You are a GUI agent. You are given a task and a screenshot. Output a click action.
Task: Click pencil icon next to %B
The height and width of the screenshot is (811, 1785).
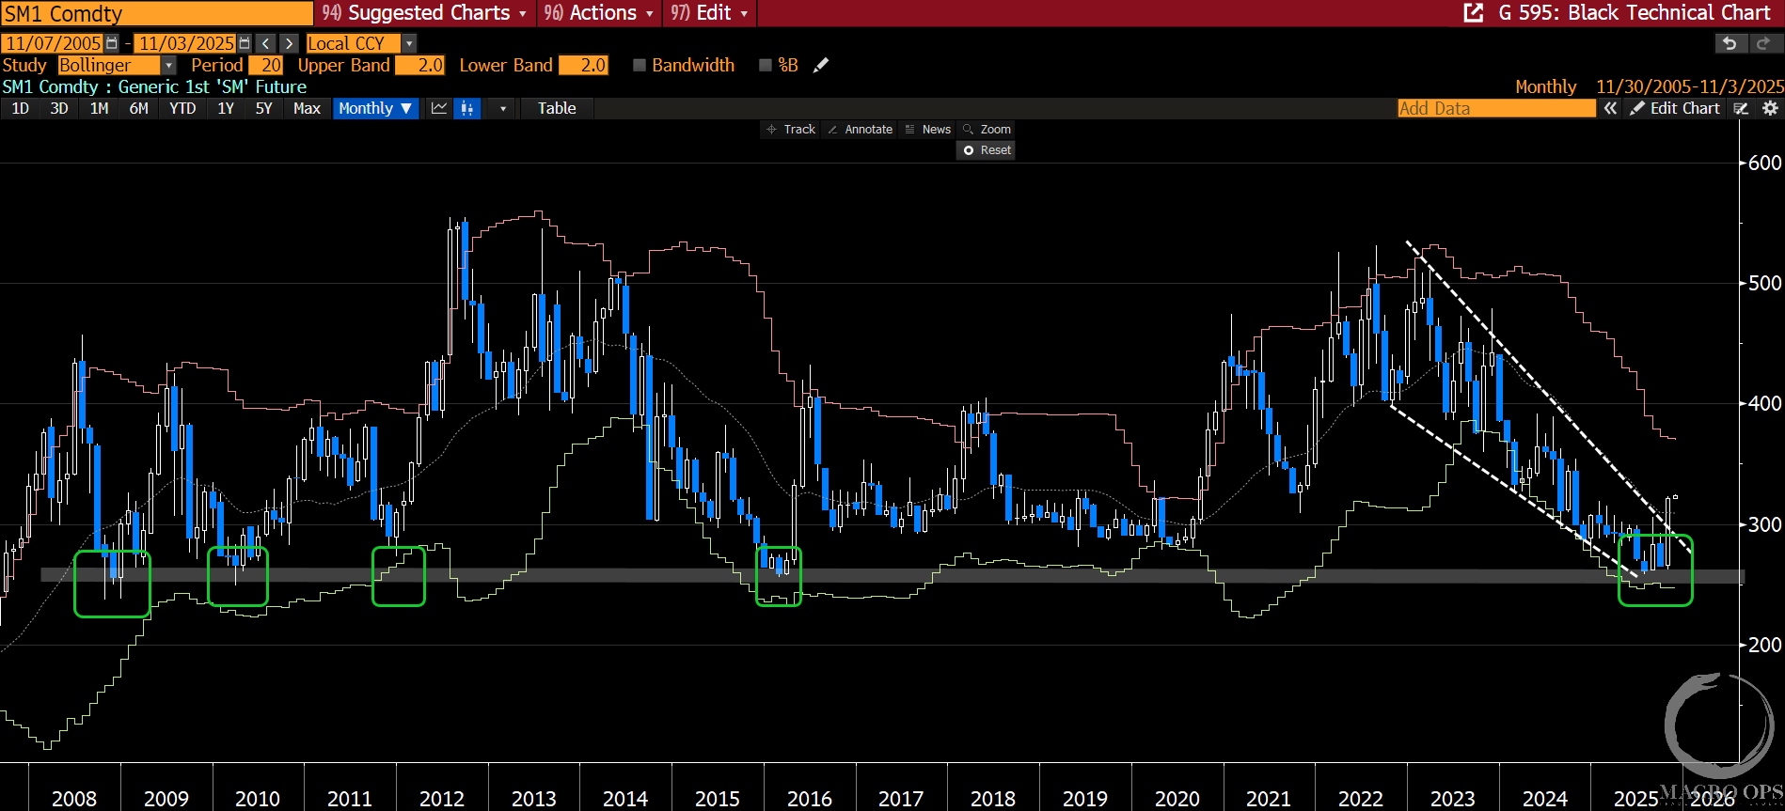tap(821, 65)
